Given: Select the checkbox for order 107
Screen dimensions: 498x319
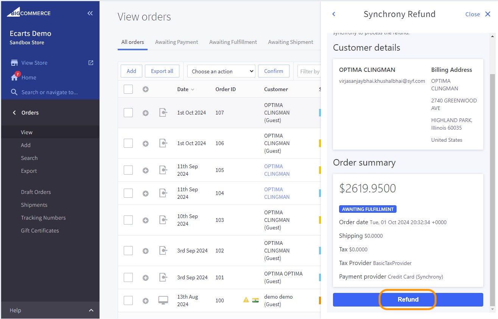Looking at the screenshot, I should click(128, 112).
